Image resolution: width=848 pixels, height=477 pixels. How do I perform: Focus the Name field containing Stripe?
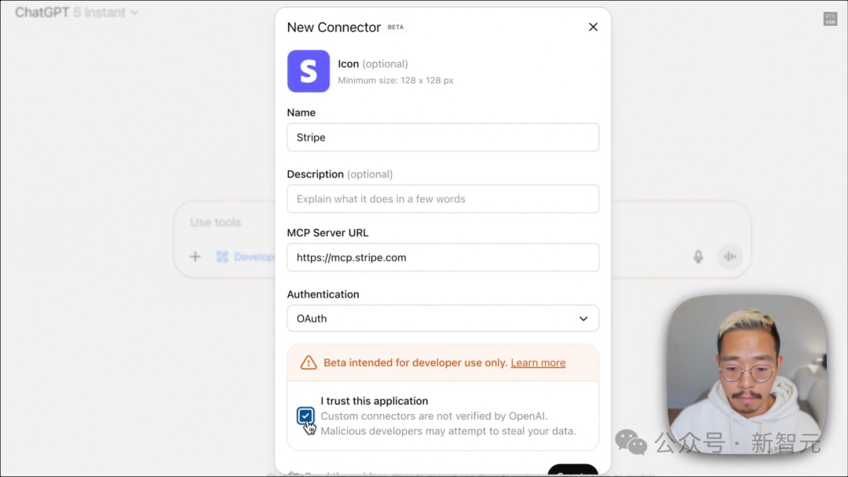pyautogui.click(x=443, y=137)
